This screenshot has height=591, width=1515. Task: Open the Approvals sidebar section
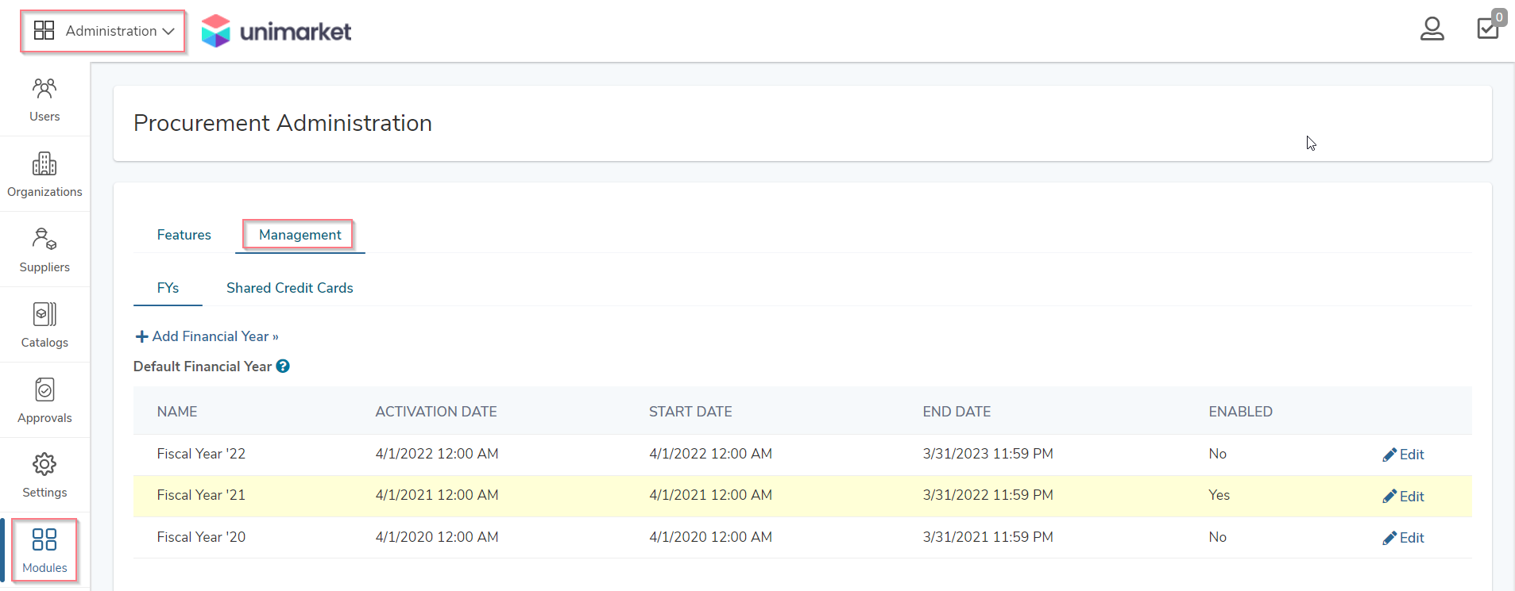click(44, 401)
